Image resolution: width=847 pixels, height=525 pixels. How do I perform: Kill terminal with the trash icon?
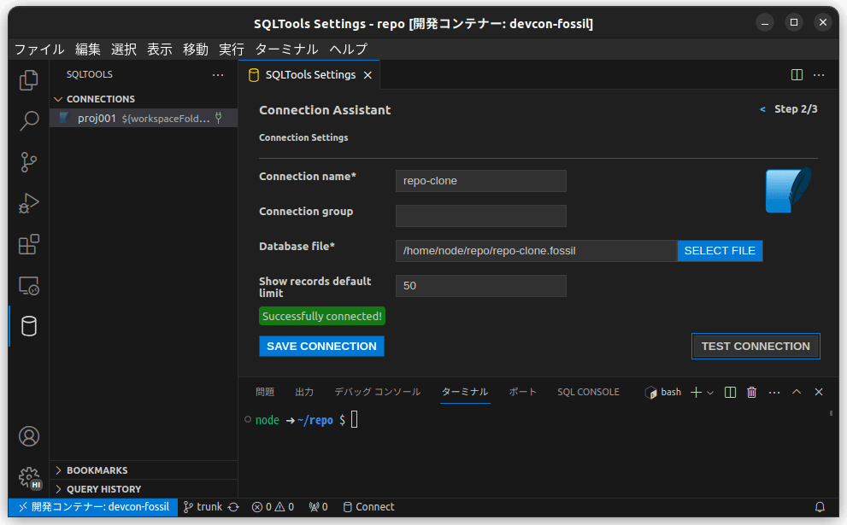click(x=751, y=393)
